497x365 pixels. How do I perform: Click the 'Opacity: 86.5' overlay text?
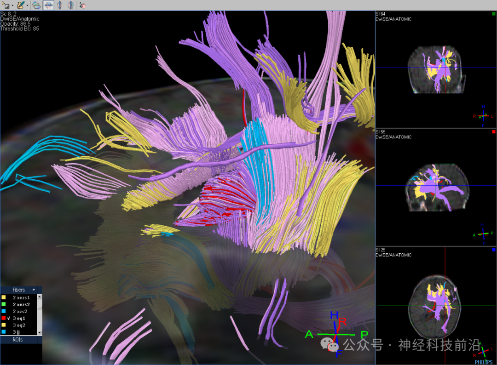(x=16, y=24)
